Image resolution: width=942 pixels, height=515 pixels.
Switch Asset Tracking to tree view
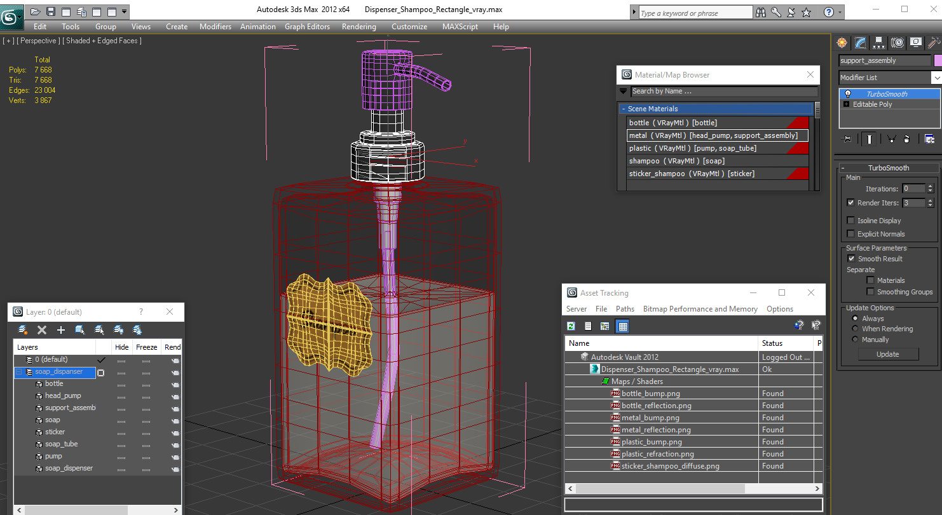pyautogui.click(x=604, y=326)
